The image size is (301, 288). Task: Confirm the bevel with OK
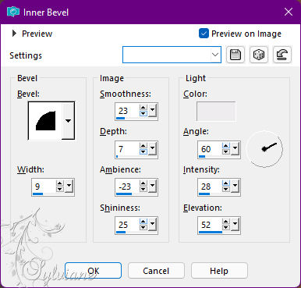point(93,271)
